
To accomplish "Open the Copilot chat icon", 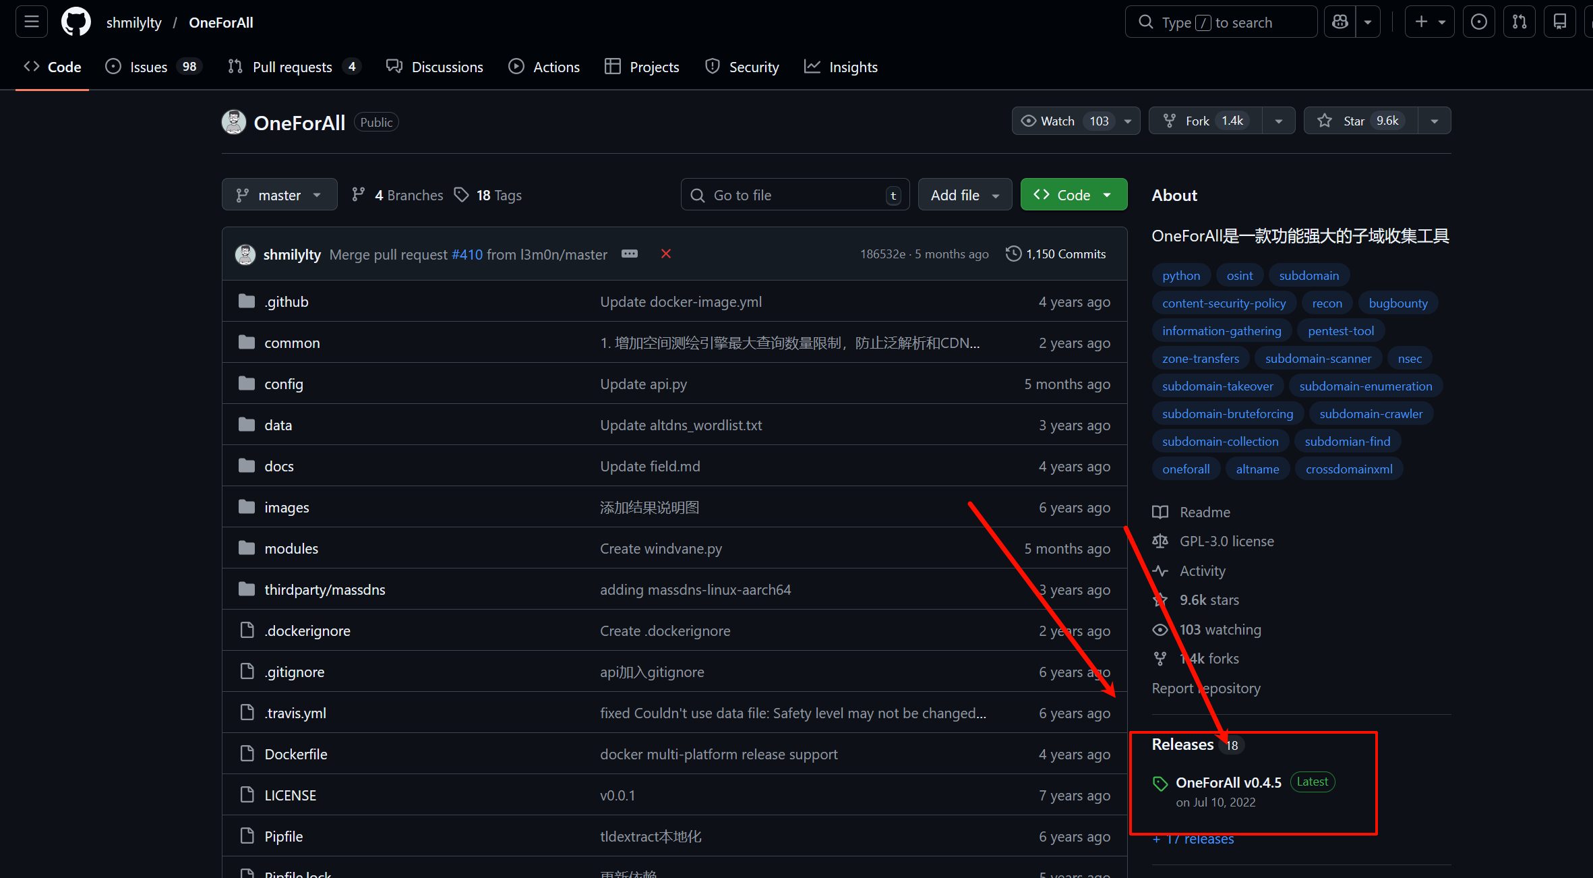I will tap(1340, 22).
